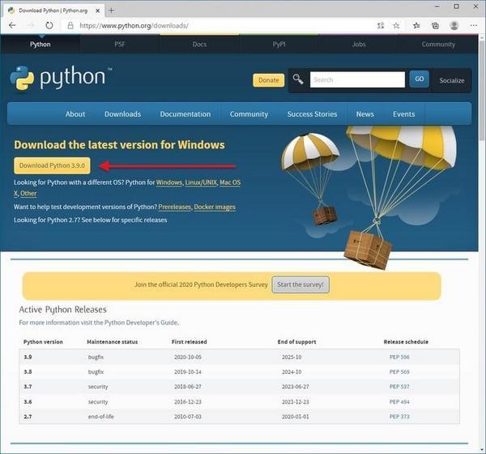Click the browser forward arrow
This screenshot has height=454, width=486.
point(31,25)
